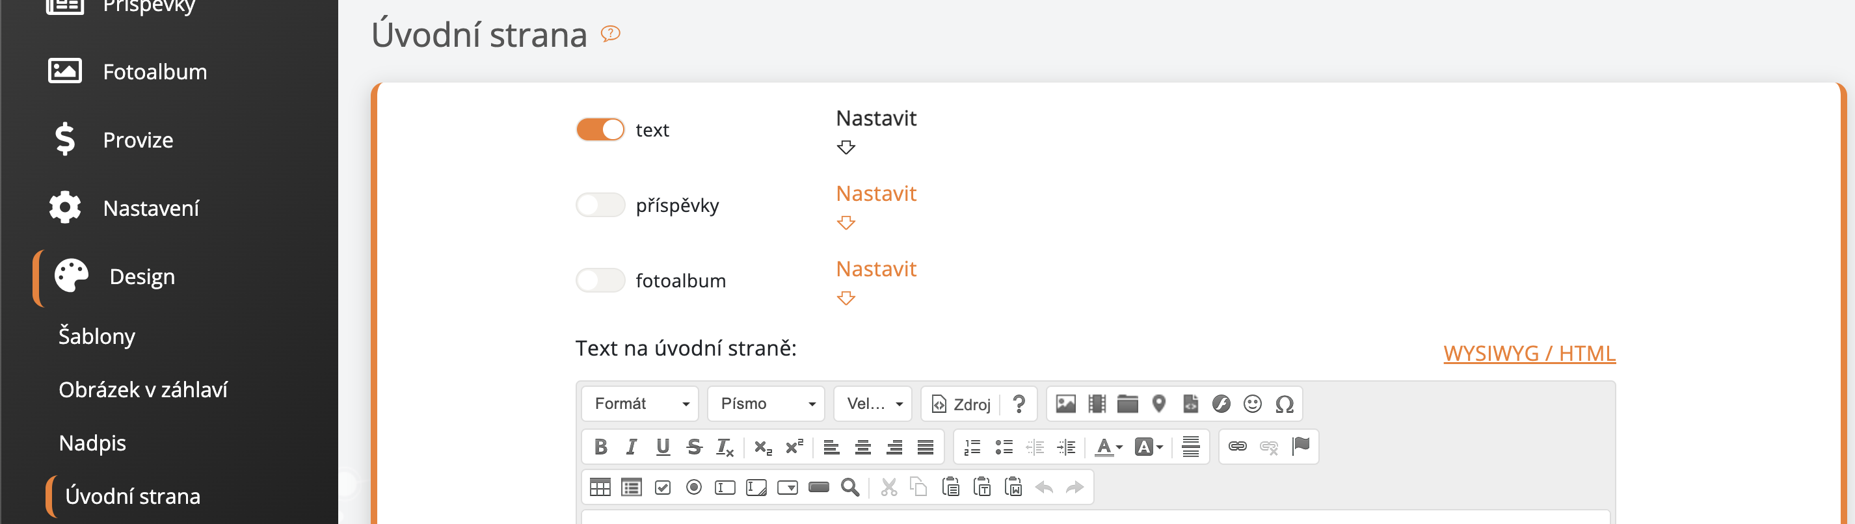Open the Šablony submenu item
The image size is (1855, 524).
[x=96, y=336]
